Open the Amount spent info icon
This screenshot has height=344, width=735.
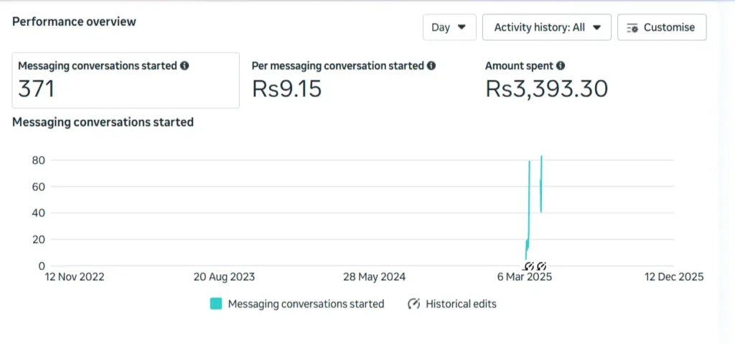(x=561, y=66)
